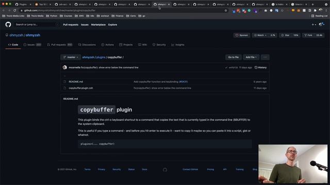The image size is (330, 185).
Task: Select the Wiki tab
Action: (142, 45)
